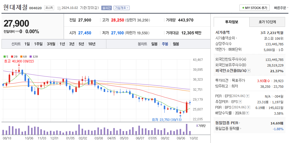Click the 최저 23,750 (09/13) chart marker
Image resolution: width=292 pixels, height=143 pixels.
click(167, 120)
